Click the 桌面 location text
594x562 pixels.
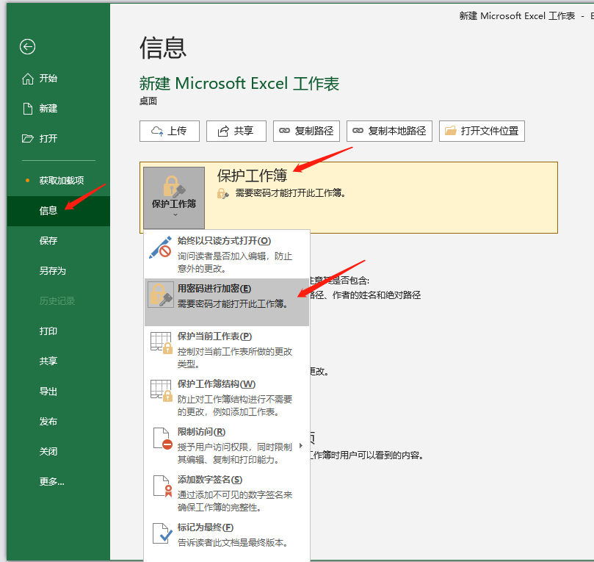(x=148, y=101)
